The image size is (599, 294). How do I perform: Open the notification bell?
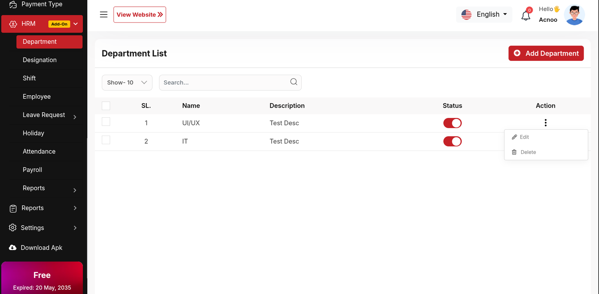point(526,16)
